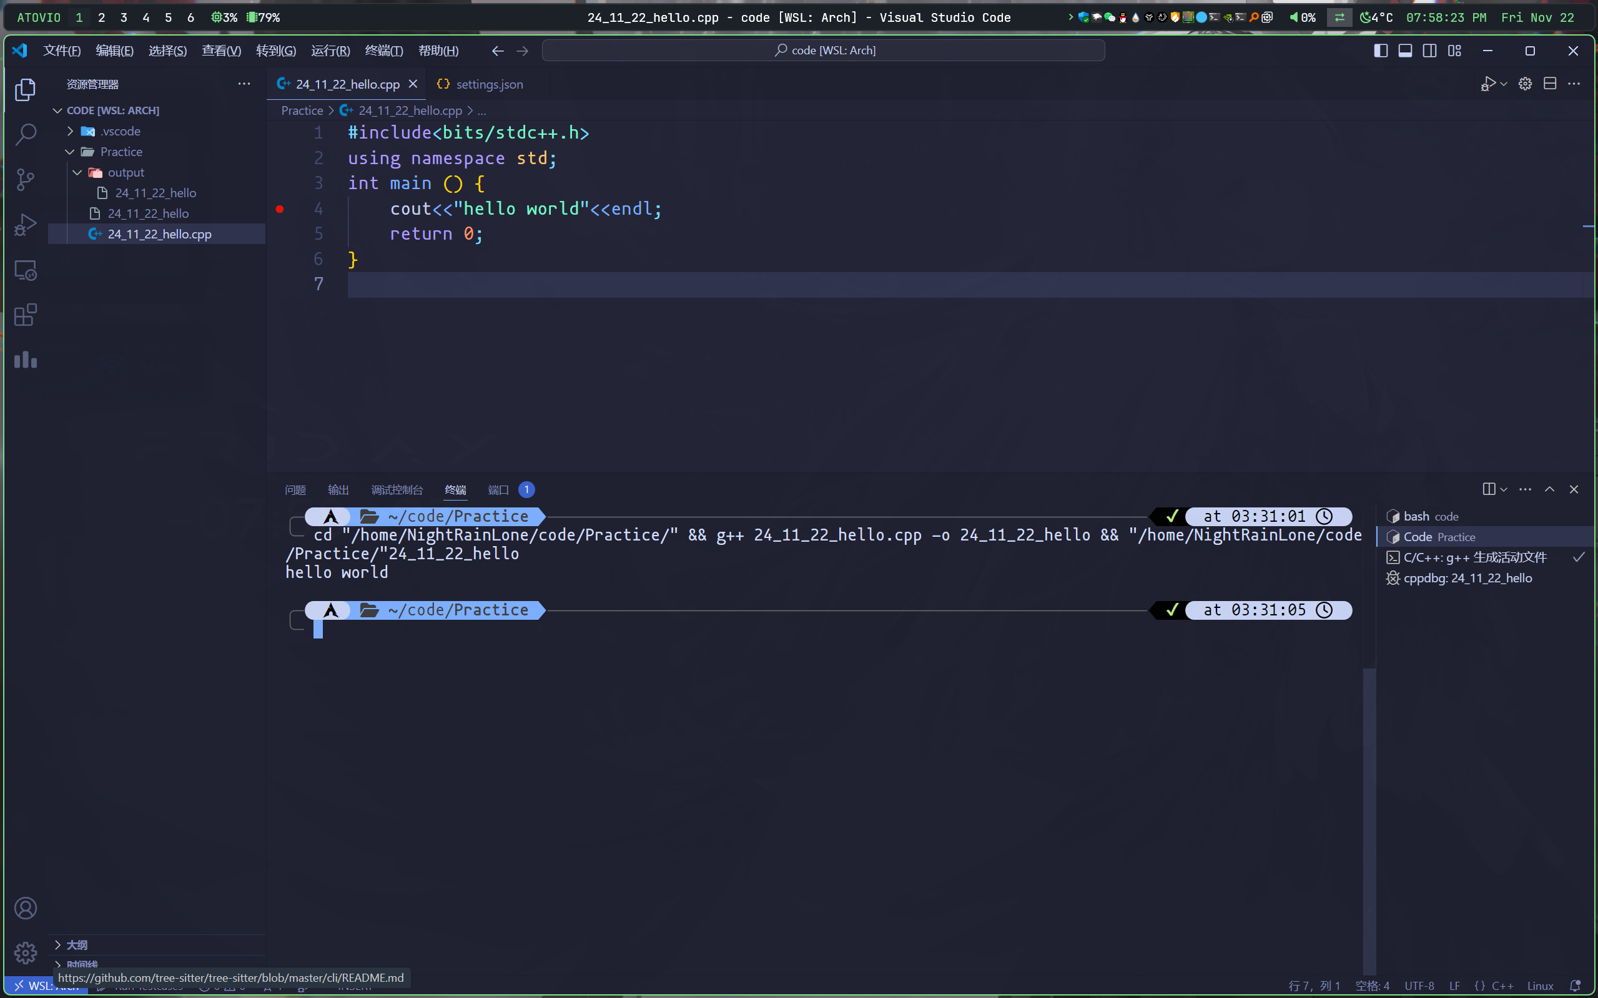Image resolution: width=1598 pixels, height=998 pixels.
Task: Click the Accounts icon in activity bar
Action: pos(25,908)
